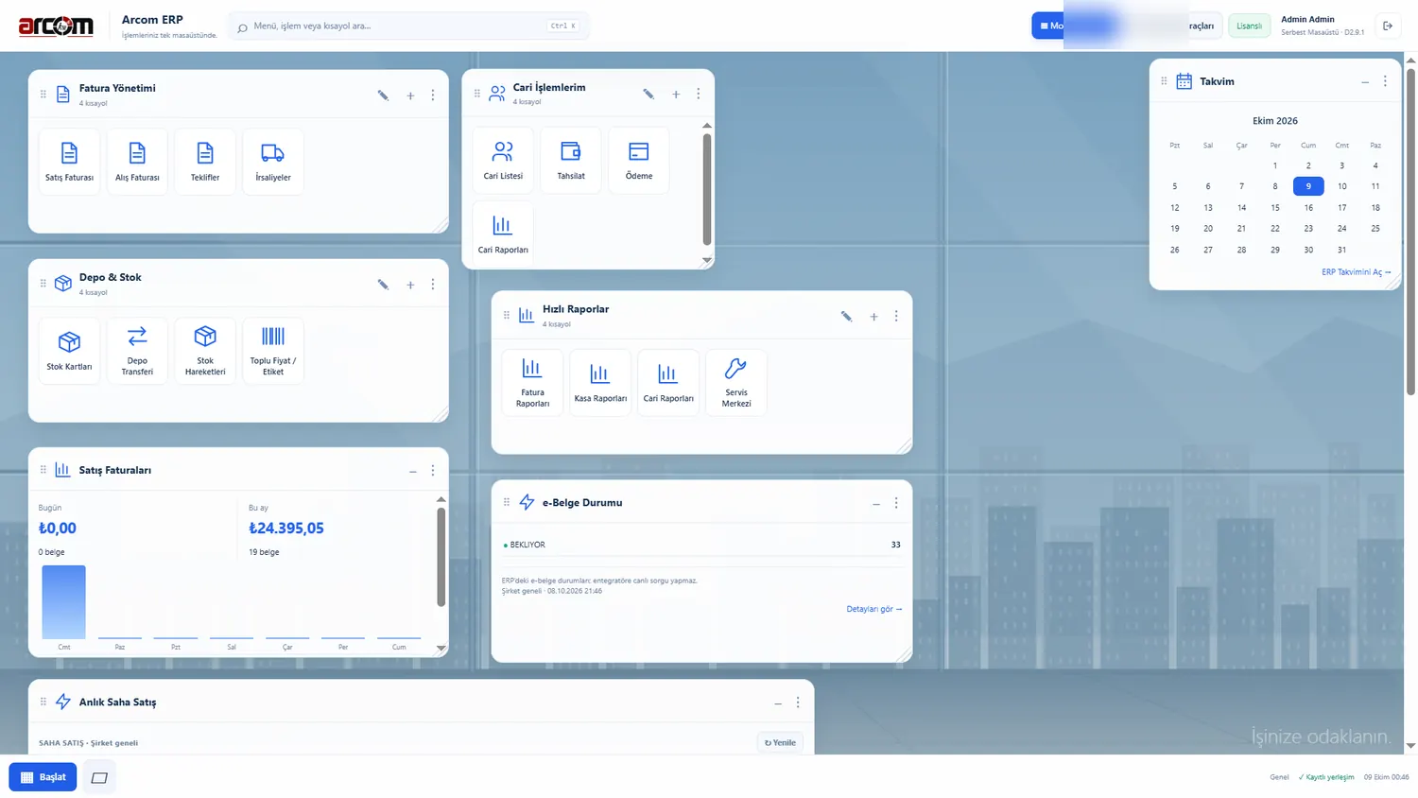Click the desktop view icon next to Başlat
The height and width of the screenshot is (798, 1418).
[99, 777]
